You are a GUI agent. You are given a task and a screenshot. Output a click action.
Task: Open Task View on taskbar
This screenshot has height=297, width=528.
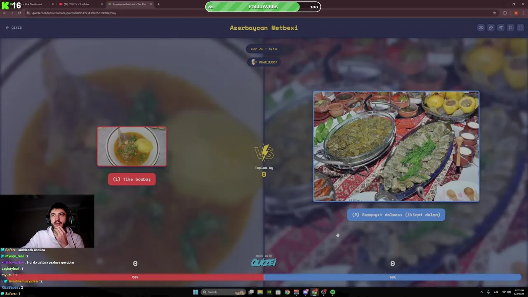(251, 292)
